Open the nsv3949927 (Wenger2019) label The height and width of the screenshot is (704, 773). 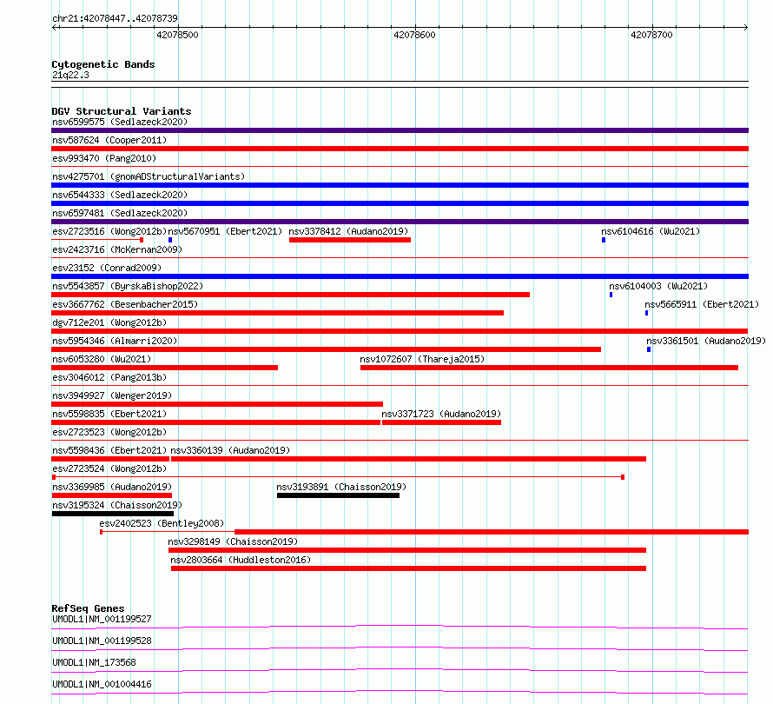click(112, 395)
